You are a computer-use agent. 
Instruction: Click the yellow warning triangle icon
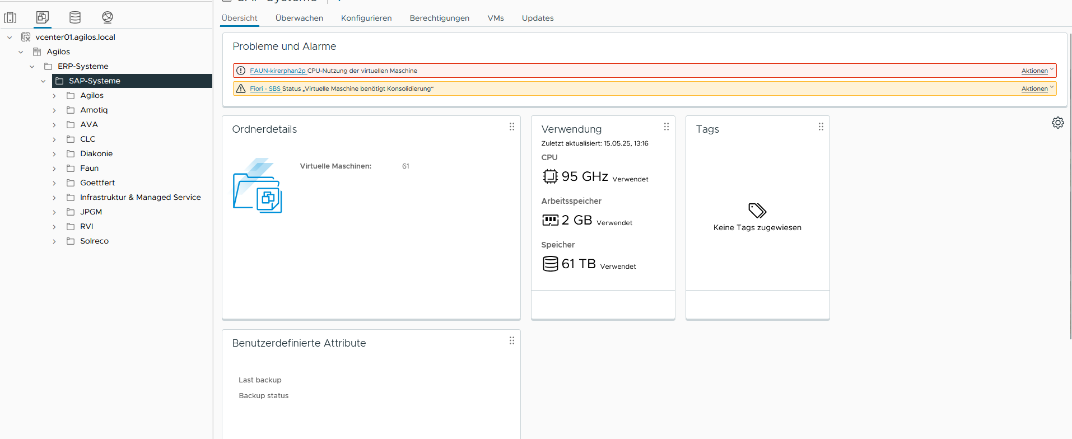click(241, 88)
